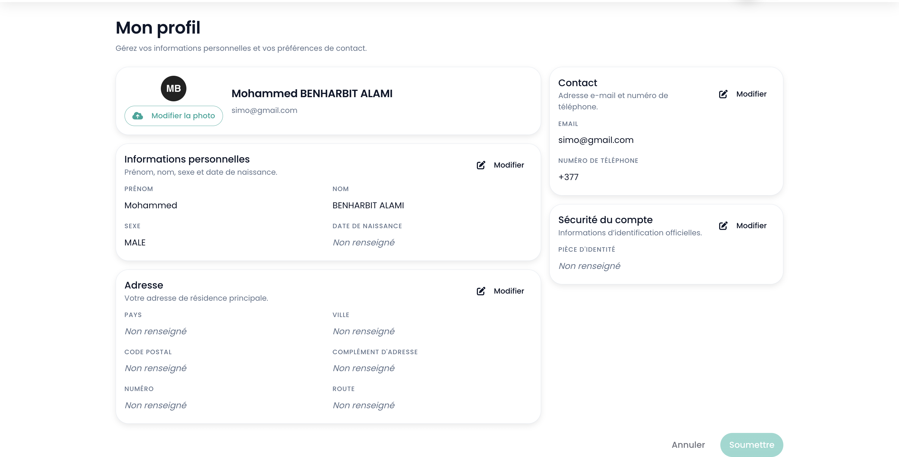
Task: Click the +377 phone number value
Action: point(568,177)
